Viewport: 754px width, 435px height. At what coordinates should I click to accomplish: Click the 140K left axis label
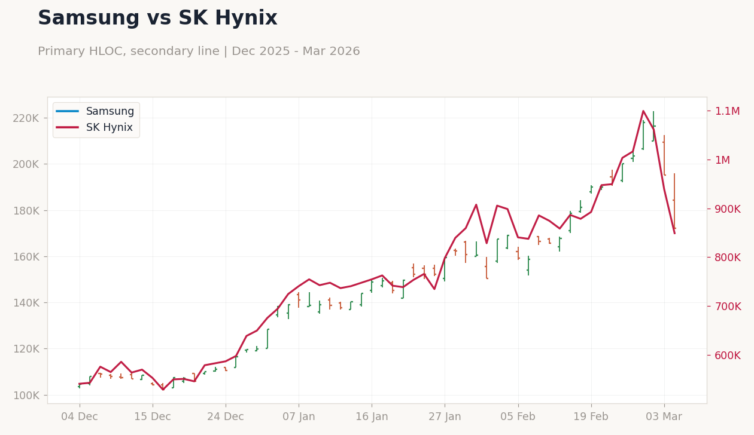tap(26, 303)
